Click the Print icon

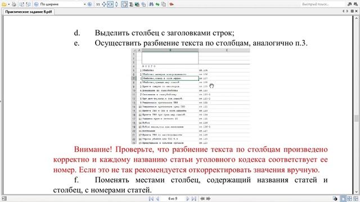[14, 4]
